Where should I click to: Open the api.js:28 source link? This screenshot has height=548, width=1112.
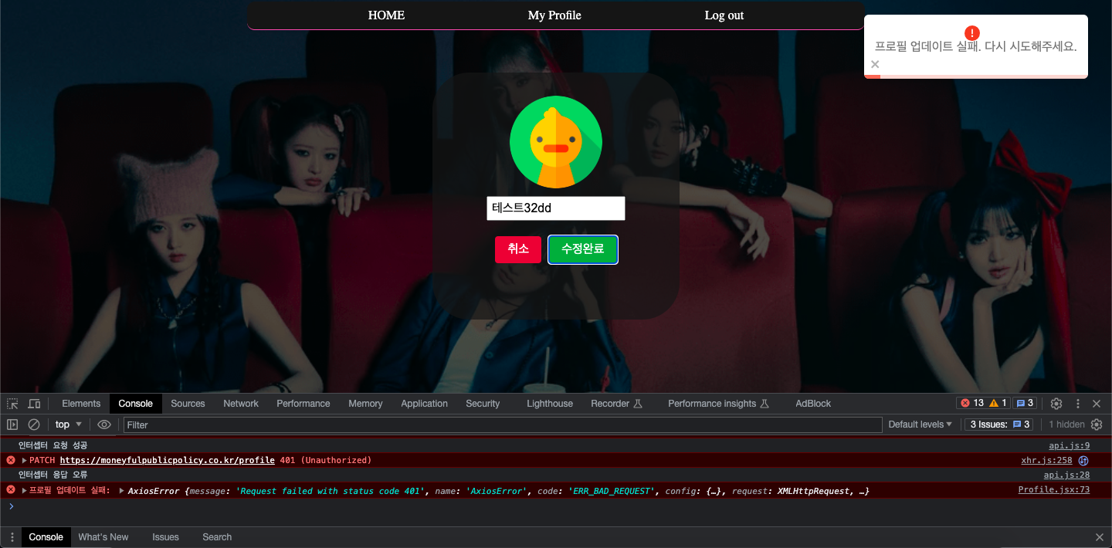(x=1066, y=475)
